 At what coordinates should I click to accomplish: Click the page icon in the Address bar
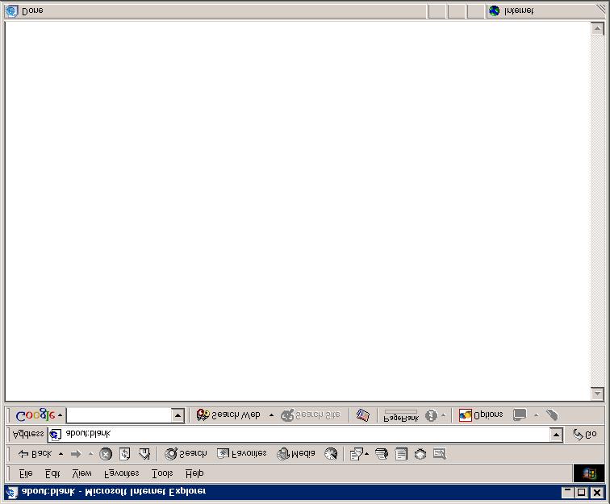(x=56, y=435)
